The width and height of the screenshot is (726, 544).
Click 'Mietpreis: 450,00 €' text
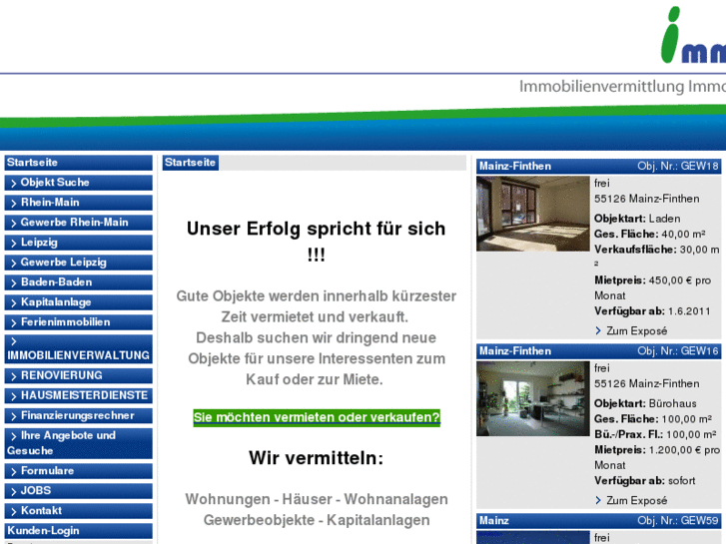pos(643,280)
